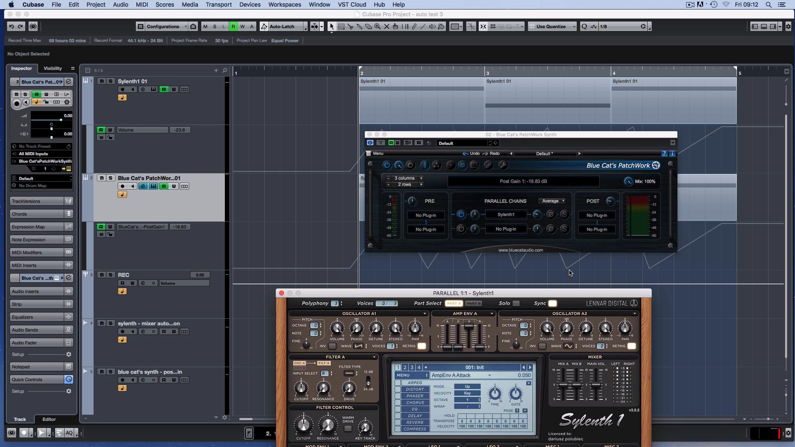Select the Draw pencil tool

(x=414, y=26)
